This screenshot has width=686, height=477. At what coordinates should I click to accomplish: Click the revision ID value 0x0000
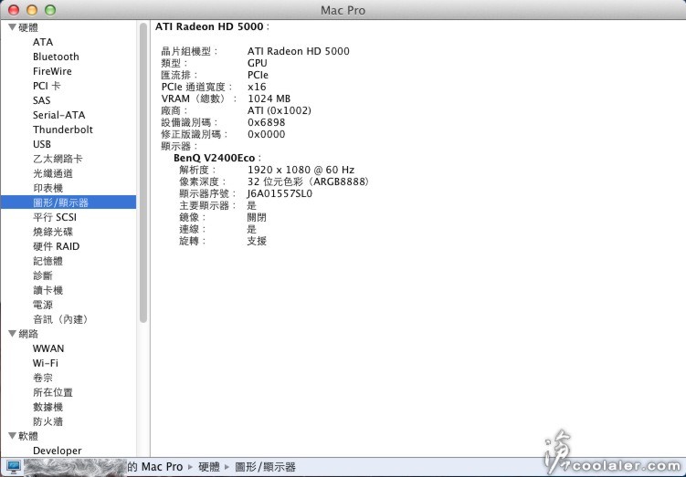tap(267, 134)
